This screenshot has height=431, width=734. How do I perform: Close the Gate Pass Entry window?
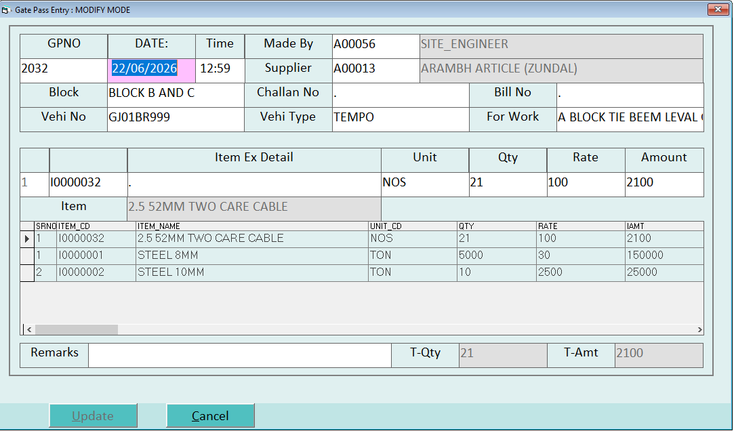tap(717, 9)
